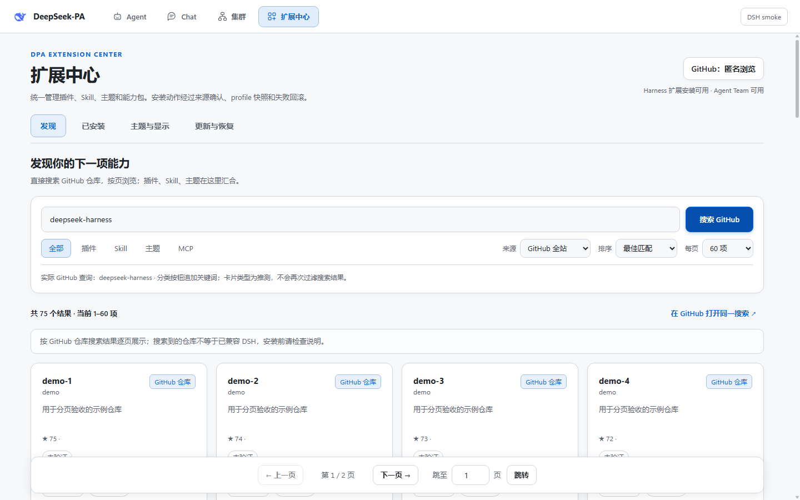Click the demo-1 card title
Viewport: 800px width, 500px height.
point(57,381)
